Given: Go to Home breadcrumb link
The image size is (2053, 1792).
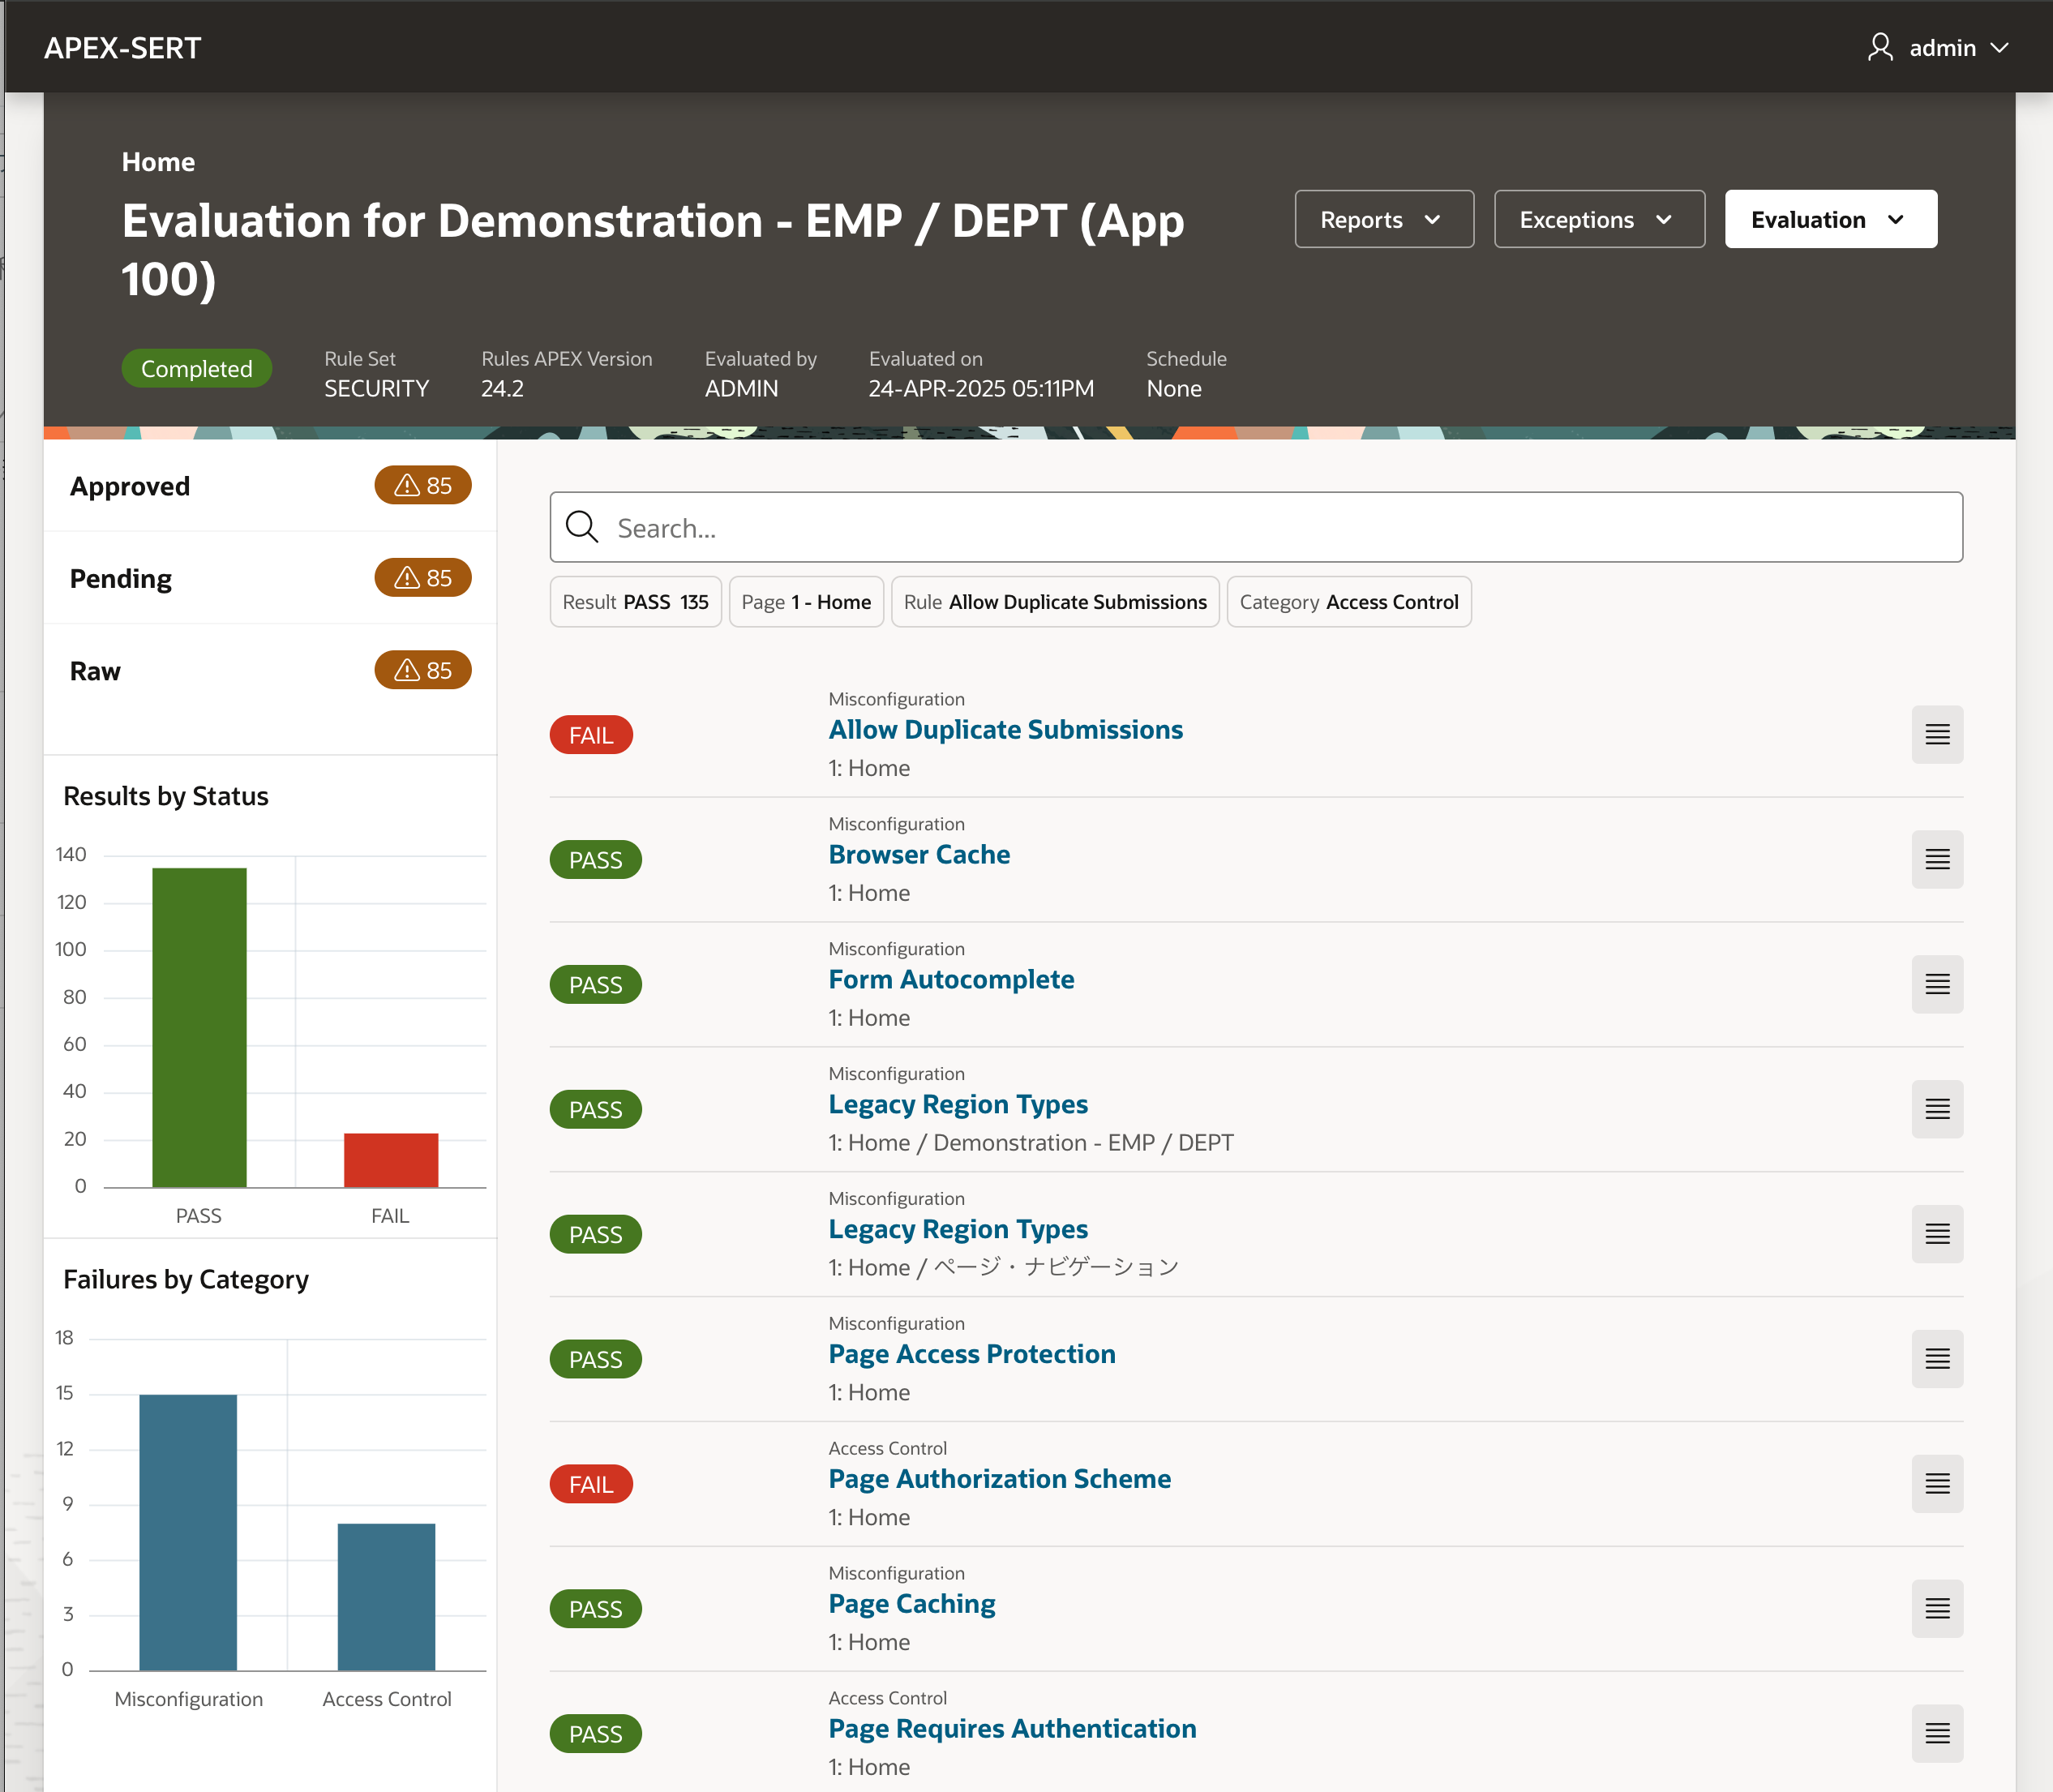Looking at the screenshot, I should (158, 162).
